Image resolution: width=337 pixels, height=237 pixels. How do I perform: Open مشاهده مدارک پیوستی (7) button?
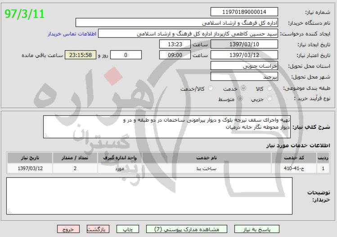pyautogui.click(x=187, y=229)
